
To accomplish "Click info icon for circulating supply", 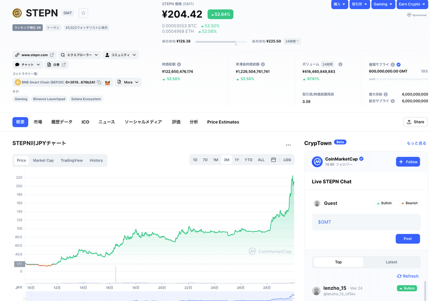I will (x=393, y=64).
